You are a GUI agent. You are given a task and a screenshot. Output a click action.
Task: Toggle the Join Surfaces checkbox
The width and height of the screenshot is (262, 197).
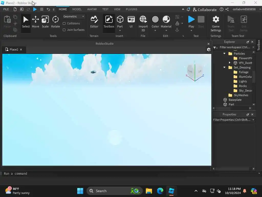point(64,30)
